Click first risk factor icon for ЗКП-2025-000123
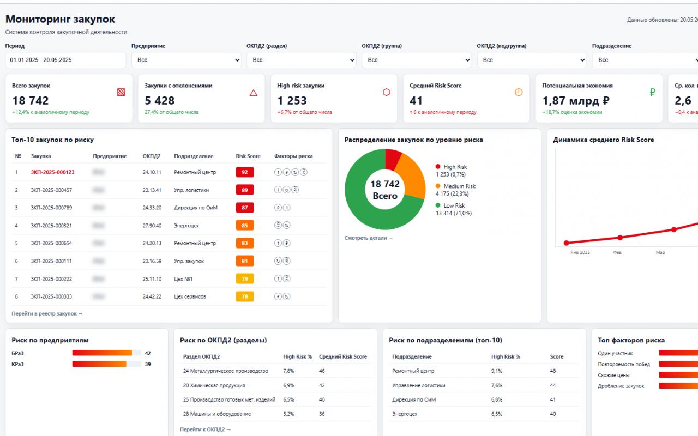The image size is (698, 436). [278, 172]
